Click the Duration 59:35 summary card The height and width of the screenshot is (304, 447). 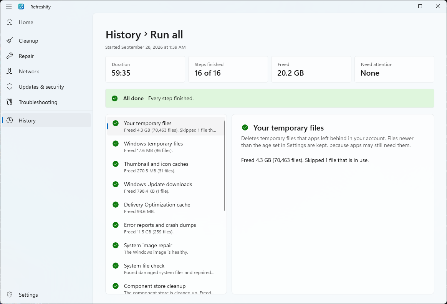click(x=145, y=69)
